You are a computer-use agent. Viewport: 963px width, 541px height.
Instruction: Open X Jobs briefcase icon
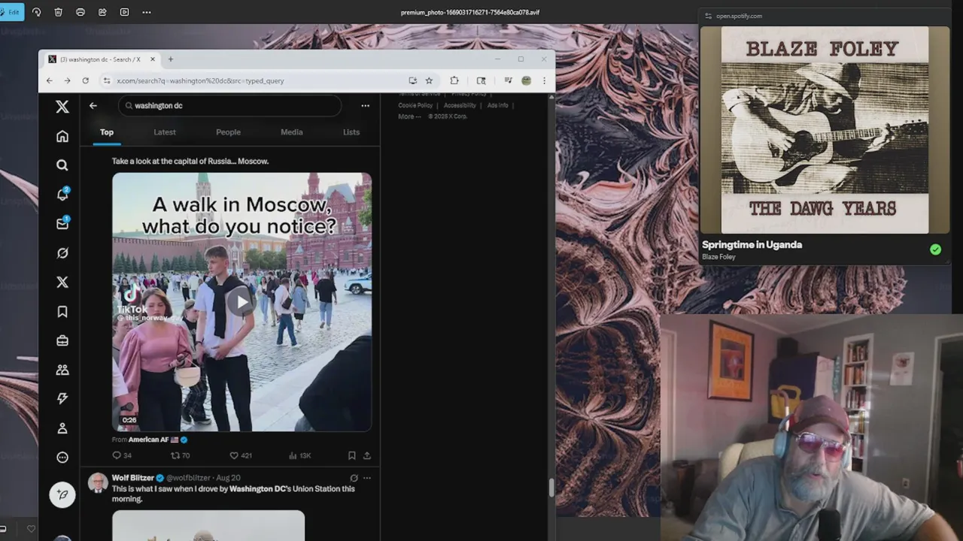click(x=62, y=340)
